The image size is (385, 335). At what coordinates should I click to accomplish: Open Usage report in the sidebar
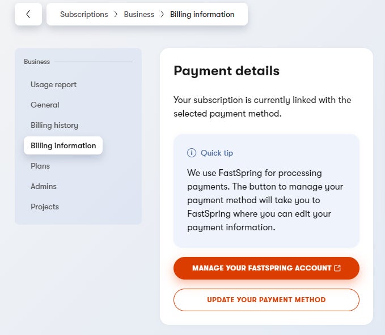coord(53,84)
